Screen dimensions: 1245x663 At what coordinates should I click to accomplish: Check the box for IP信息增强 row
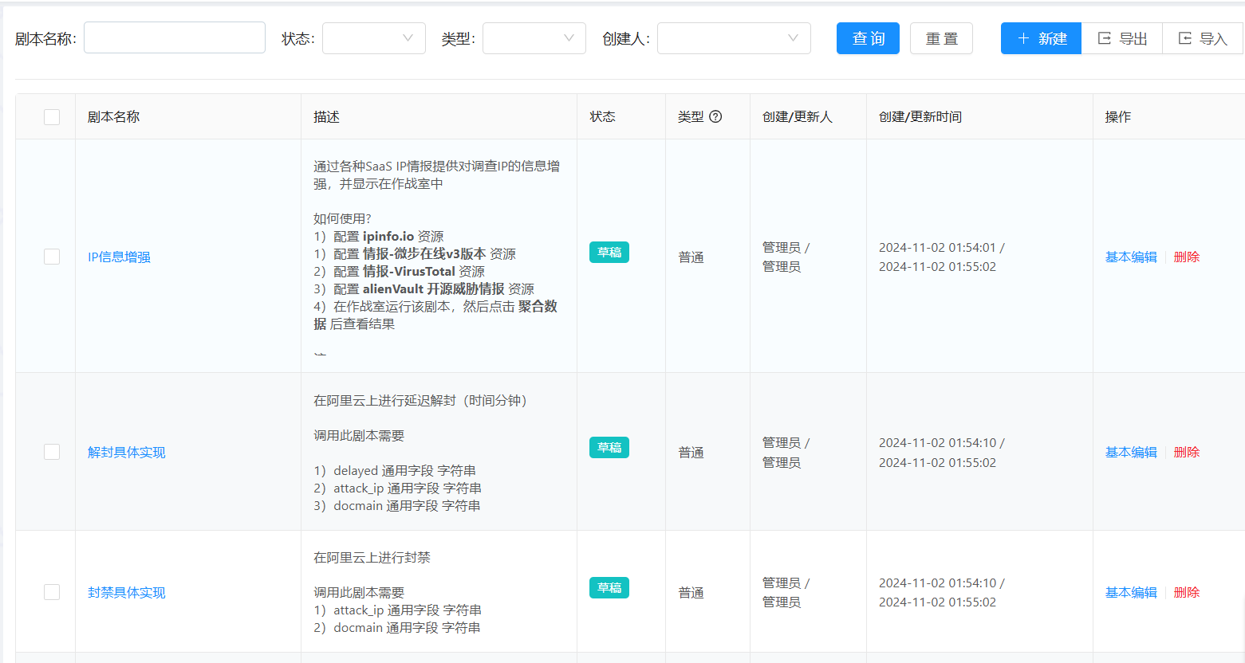52,257
